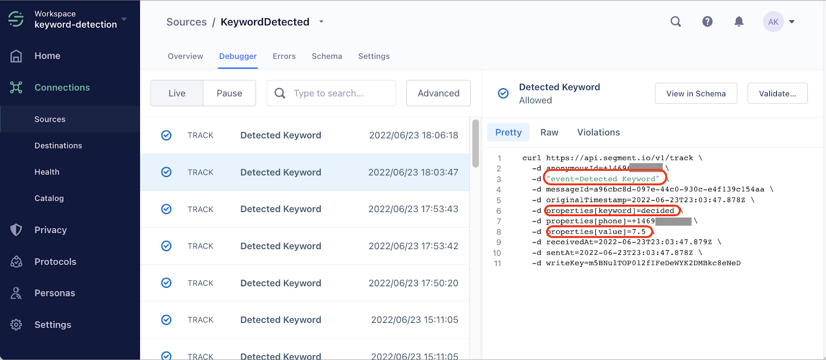Viewport: 826px width, 360px height.
Task: Switch to the Errors tab
Action: [x=284, y=56]
